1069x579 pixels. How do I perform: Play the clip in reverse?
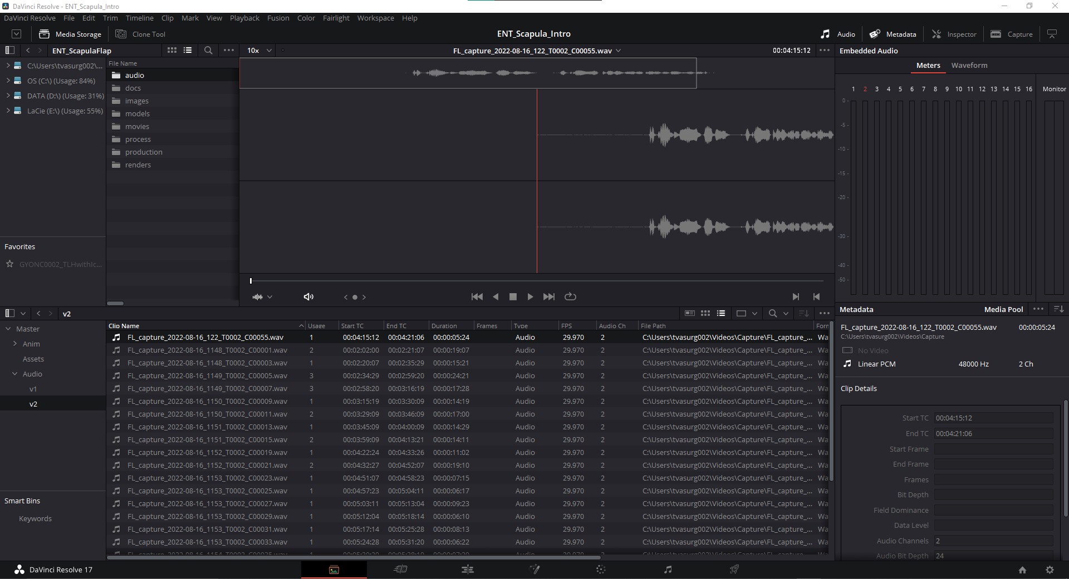click(496, 297)
